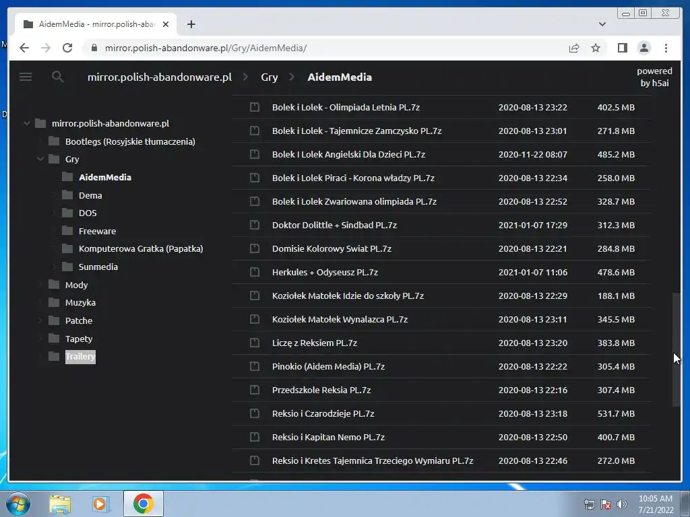Viewport: 690px width, 517px height.
Task: Select AidemMedia folder in sidebar tree
Action: (104, 177)
